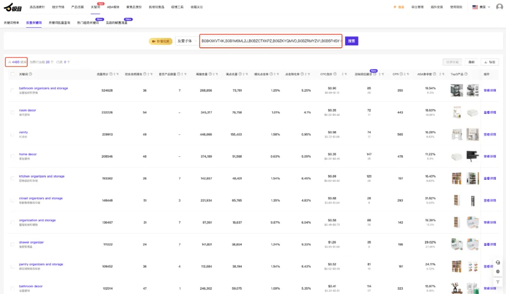Image resolution: width=506 pixels, height=294 pixels.
Task: Click 查看详情 for the drawer organizer row
Action: tap(490, 244)
